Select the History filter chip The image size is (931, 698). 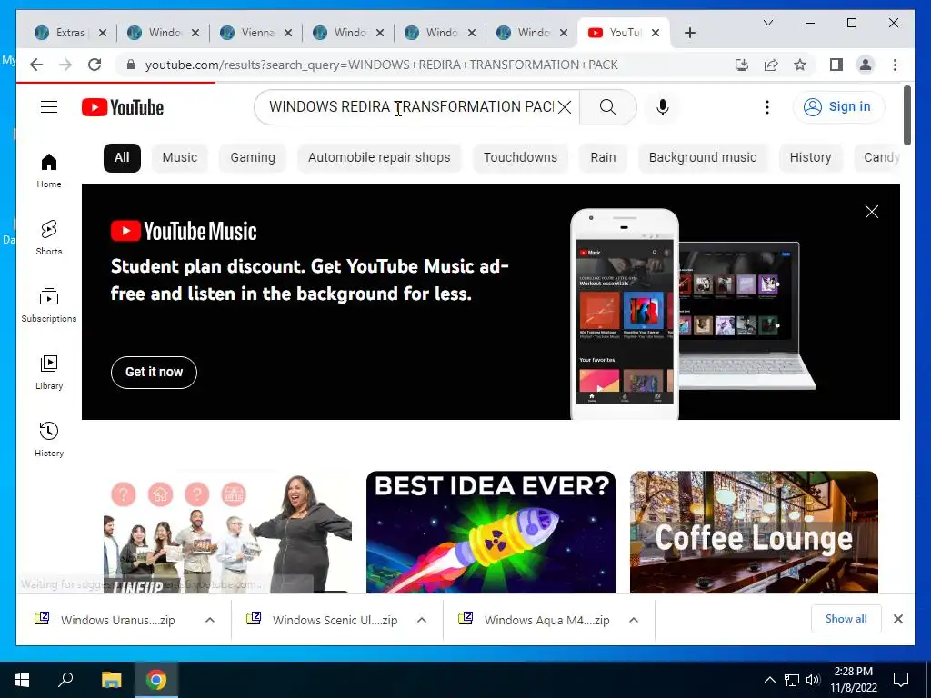810,158
